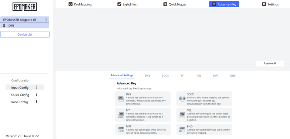This screenshot has height=139, width=290.
Task: Choose the TGL toggle key icon
Action: [x=182, y=114]
